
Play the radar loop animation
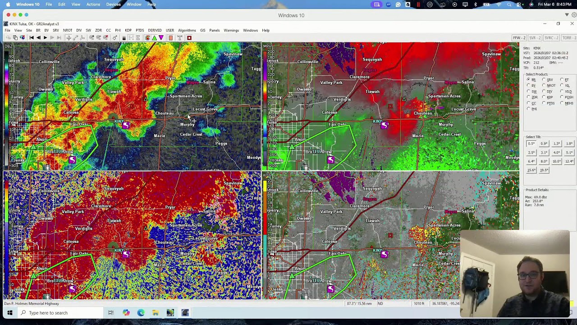[x=45, y=38]
